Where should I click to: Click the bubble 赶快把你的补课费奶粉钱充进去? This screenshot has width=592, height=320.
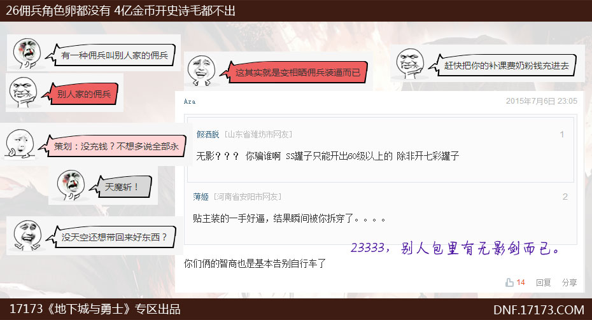point(502,66)
